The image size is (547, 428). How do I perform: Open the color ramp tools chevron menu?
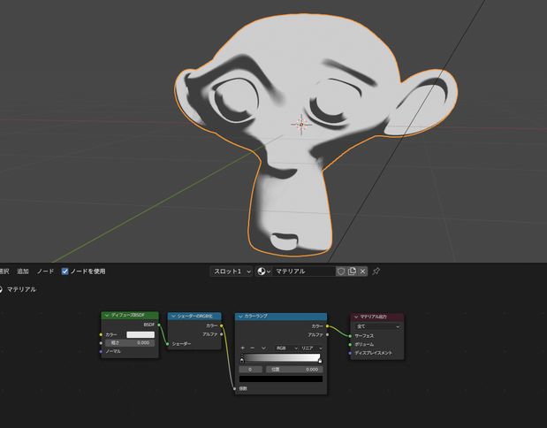point(263,348)
